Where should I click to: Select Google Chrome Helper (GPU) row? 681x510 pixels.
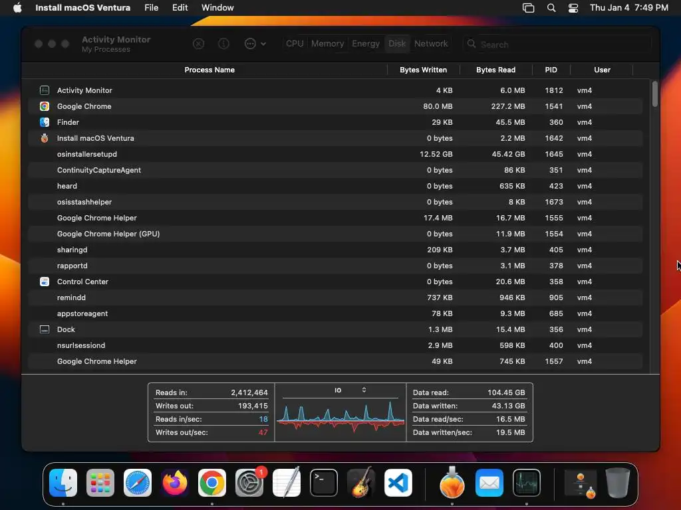pyautogui.click(x=335, y=234)
